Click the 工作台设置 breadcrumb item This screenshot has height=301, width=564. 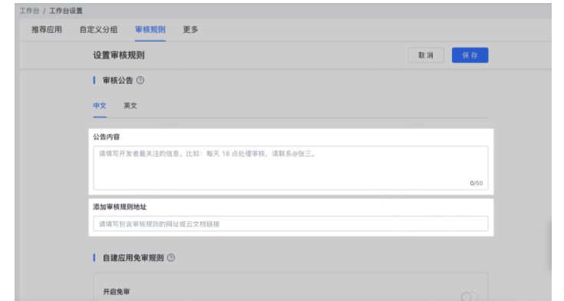(66, 11)
